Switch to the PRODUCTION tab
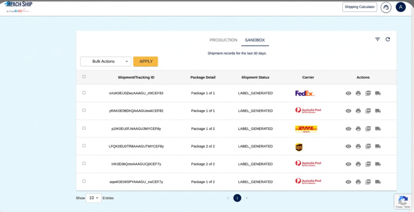The image size is (414, 212). 223,40
